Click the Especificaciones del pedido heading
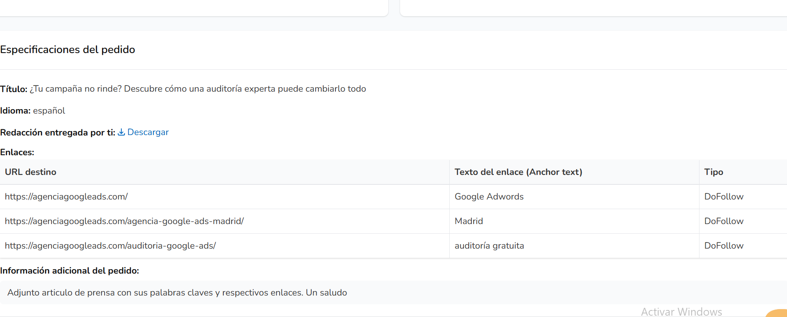This screenshot has height=317, width=787. [68, 50]
